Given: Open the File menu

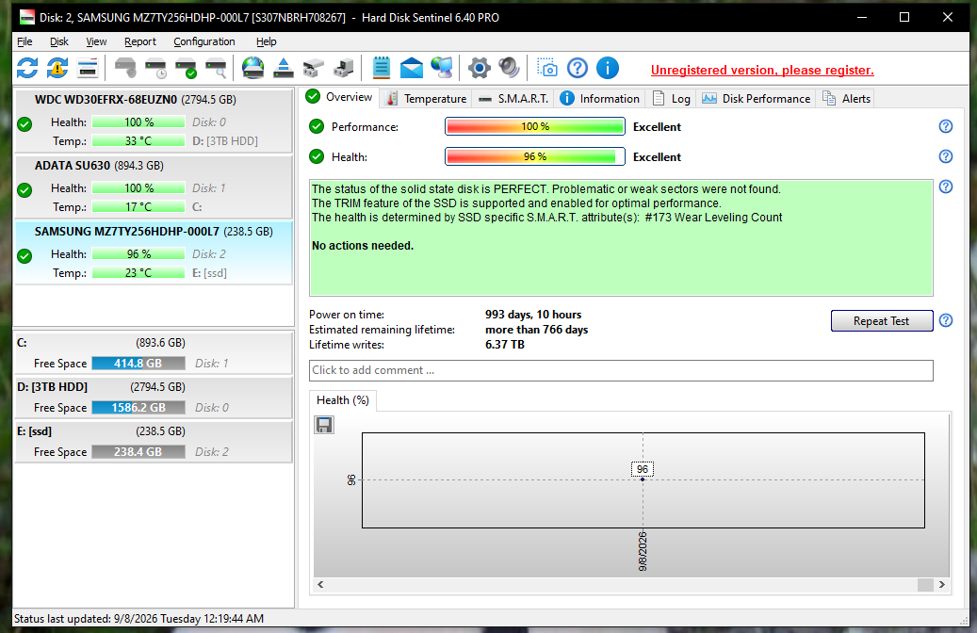Looking at the screenshot, I should click(24, 41).
